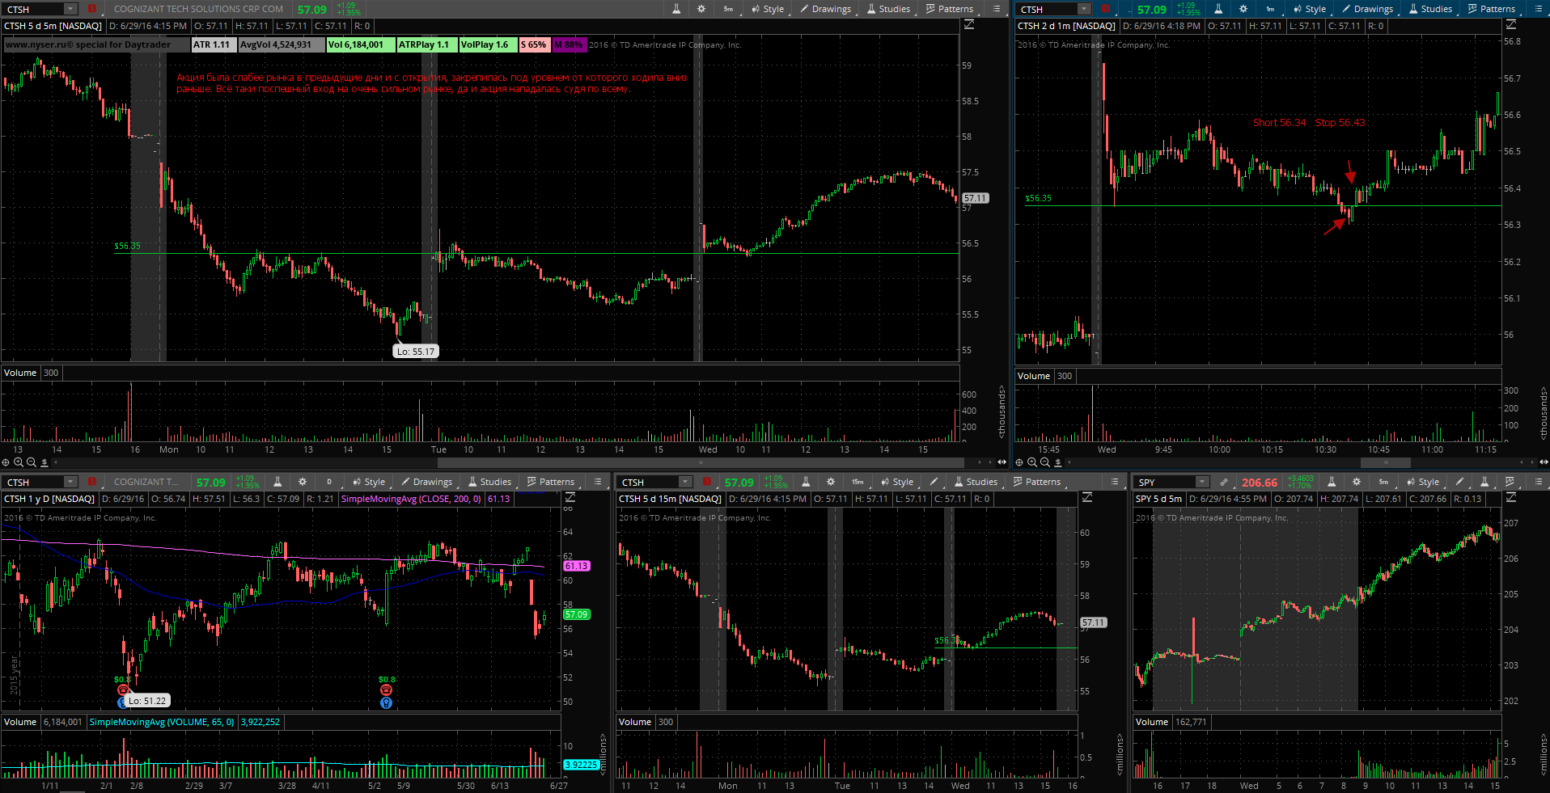Click phone event marker near Lo: 51.22
Image resolution: width=1550 pixels, height=793 pixels.
tap(123, 690)
